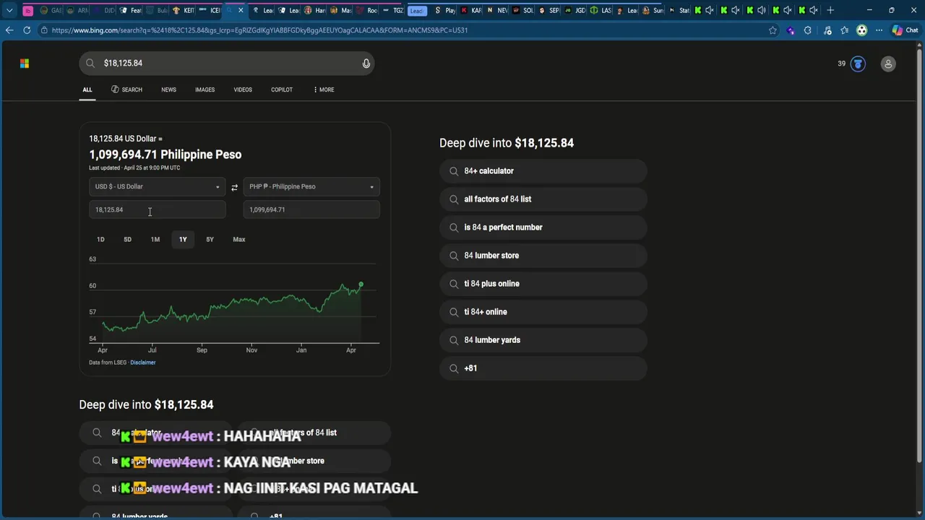This screenshot has width=925, height=520.
Task: Open the tab list chevron menu
Action: pyautogui.click(x=9, y=11)
